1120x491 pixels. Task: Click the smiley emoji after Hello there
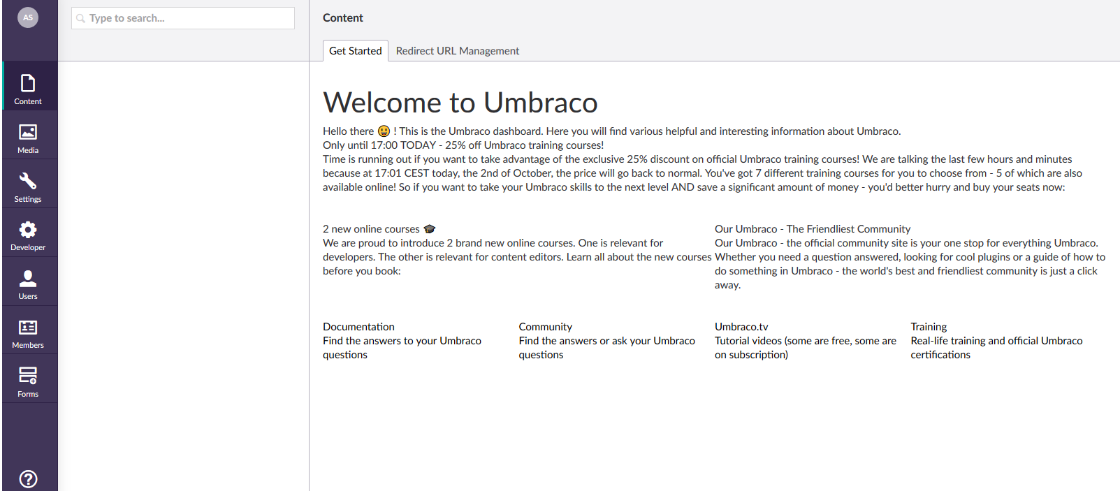coord(384,131)
